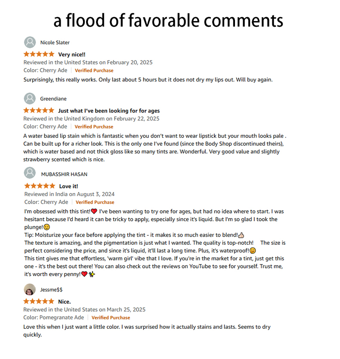Click MUBASSHIR HASAN's avatar icon
Screen dimensions: 340x359
coord(30,174)
